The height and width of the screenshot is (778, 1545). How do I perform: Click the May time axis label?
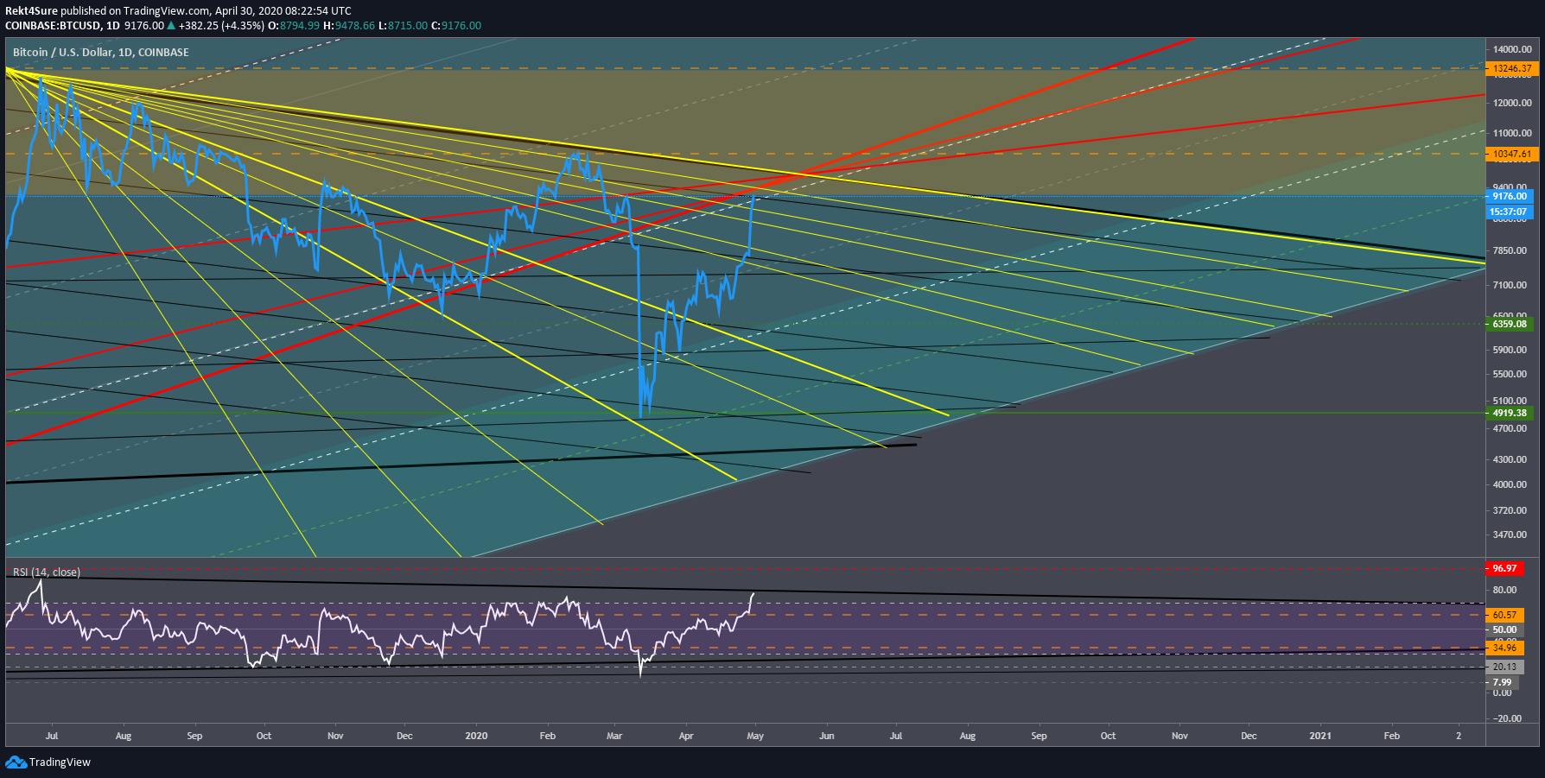pos(755,736)
